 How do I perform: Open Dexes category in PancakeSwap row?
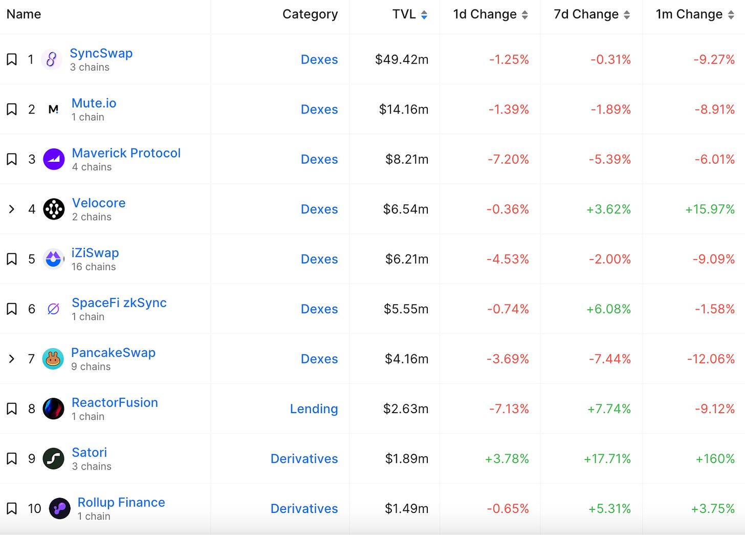(319, 359)
